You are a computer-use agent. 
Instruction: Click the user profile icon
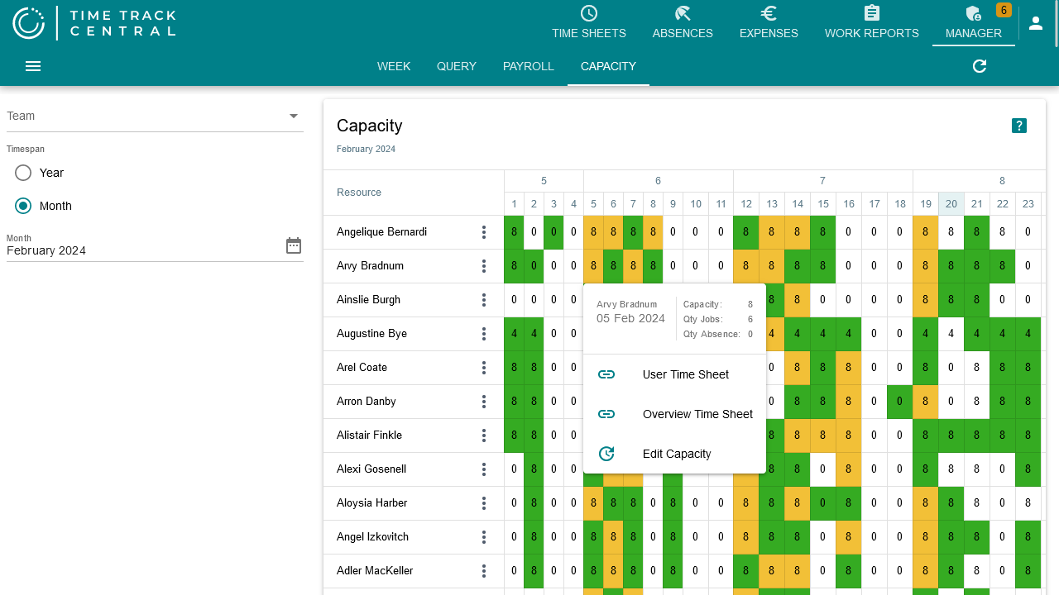1036,22
